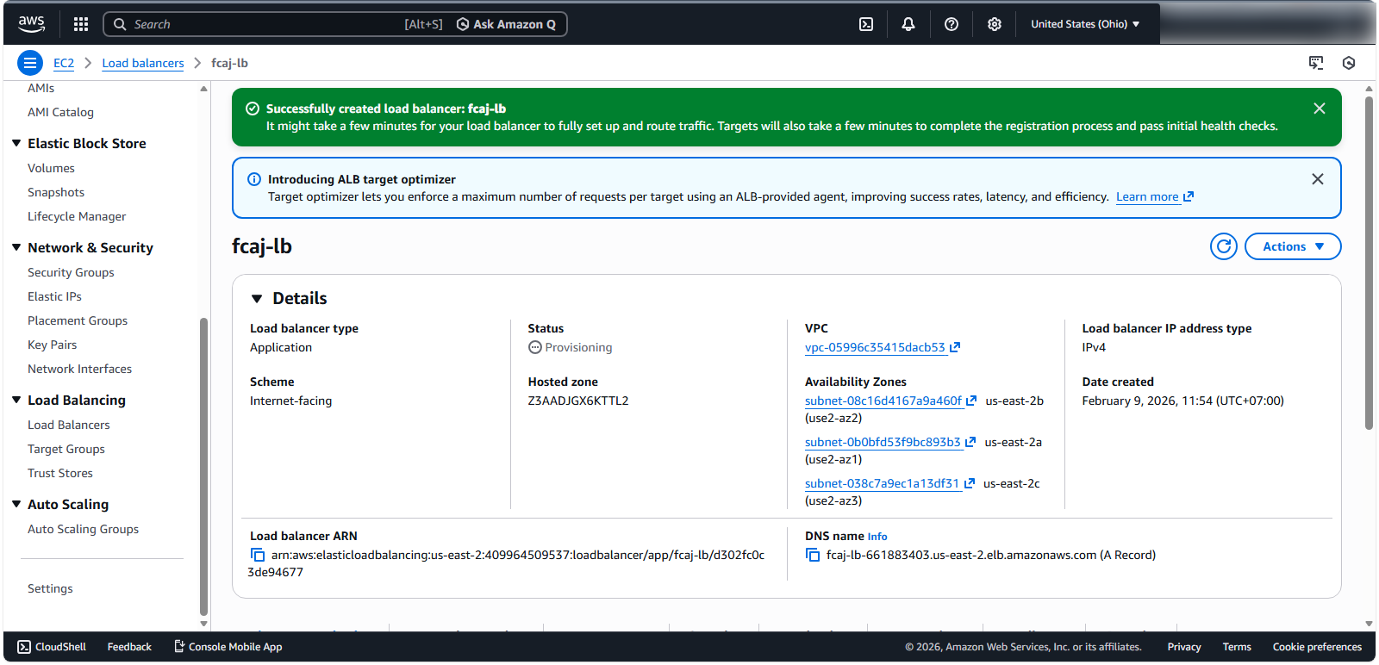Click hosted zone Z3AADJGX6KTTL2
The height and width of the screenshot is (665, 1379).
[578, 401]
